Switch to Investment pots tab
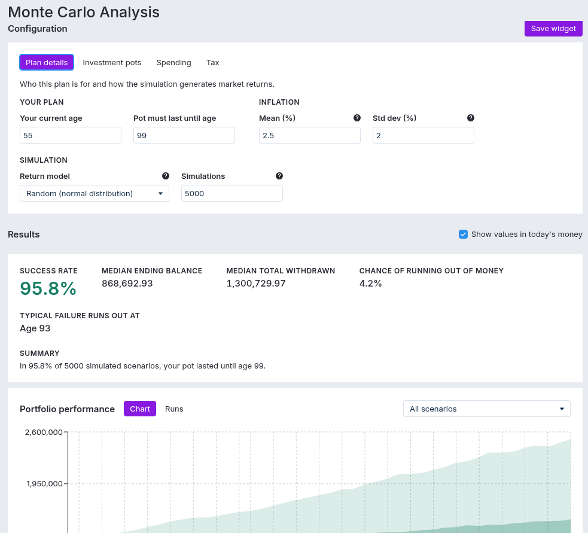588x533 pixels. pos(112,63)
